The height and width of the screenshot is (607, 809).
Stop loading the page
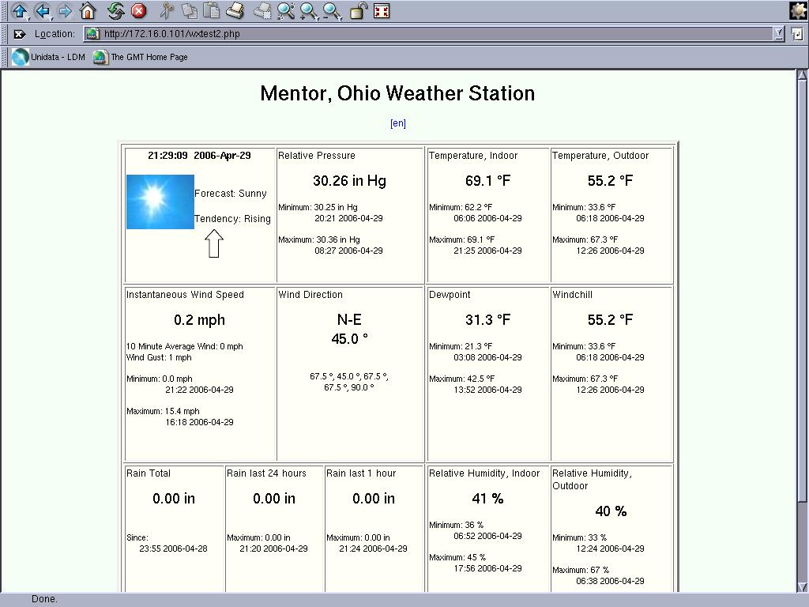tap(138, 11)
